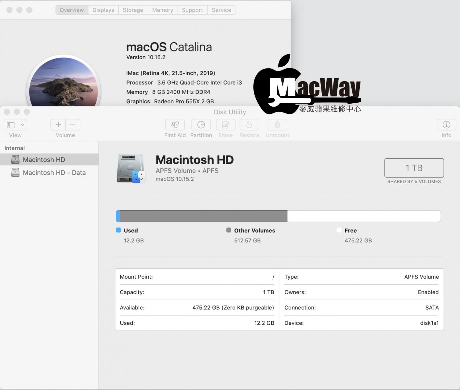Open the Service tab
Screen dimensions: 460x390
(x=222, y=10)
